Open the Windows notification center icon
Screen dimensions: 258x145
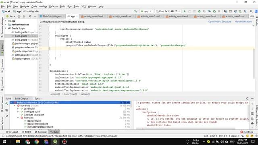[x=253, y=141]
